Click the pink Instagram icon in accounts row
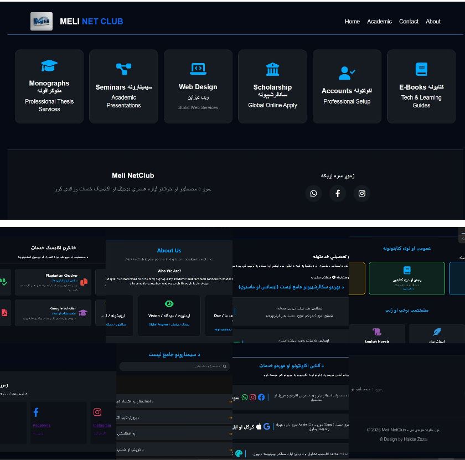The image size is (465, 460). click(252, 397)
